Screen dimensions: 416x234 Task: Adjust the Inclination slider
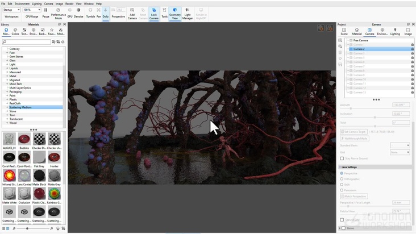[x=375, y=117]
